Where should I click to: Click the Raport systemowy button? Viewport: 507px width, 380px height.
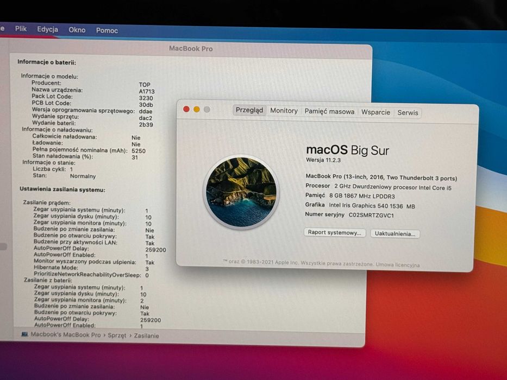coord(335,232)
